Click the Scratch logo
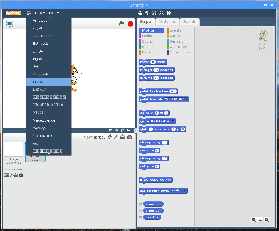Image resolution: width=279 pixels, height=231 pixels. [x=13, y=13]
